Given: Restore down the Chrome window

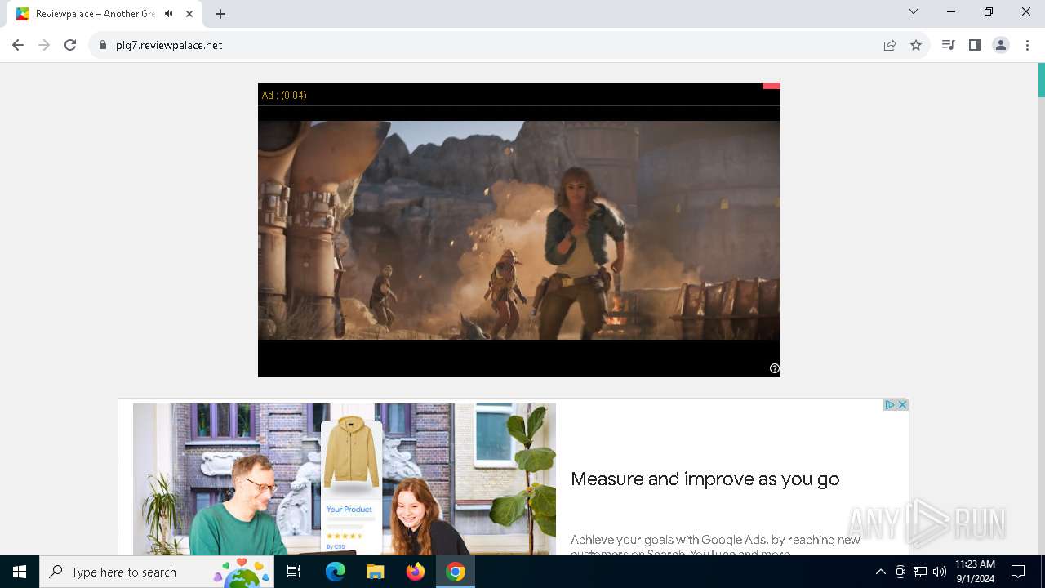Looking at the screenshot, I should coord(989,11).
